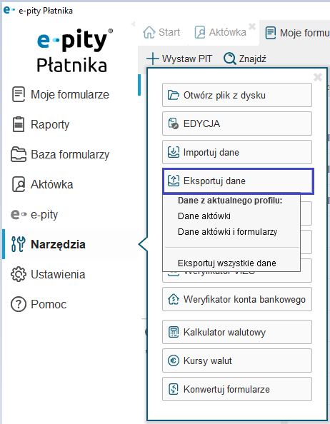Select Eksportuj wszystkie dane menu item
Image resolution: width=330 pixels, height=424 pixels.
(227, 263)
